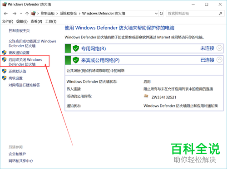Image resolution: width=227 pixels, height=169 pixels.
Task: Click the ZW334132521 network name
Action: 164,97
